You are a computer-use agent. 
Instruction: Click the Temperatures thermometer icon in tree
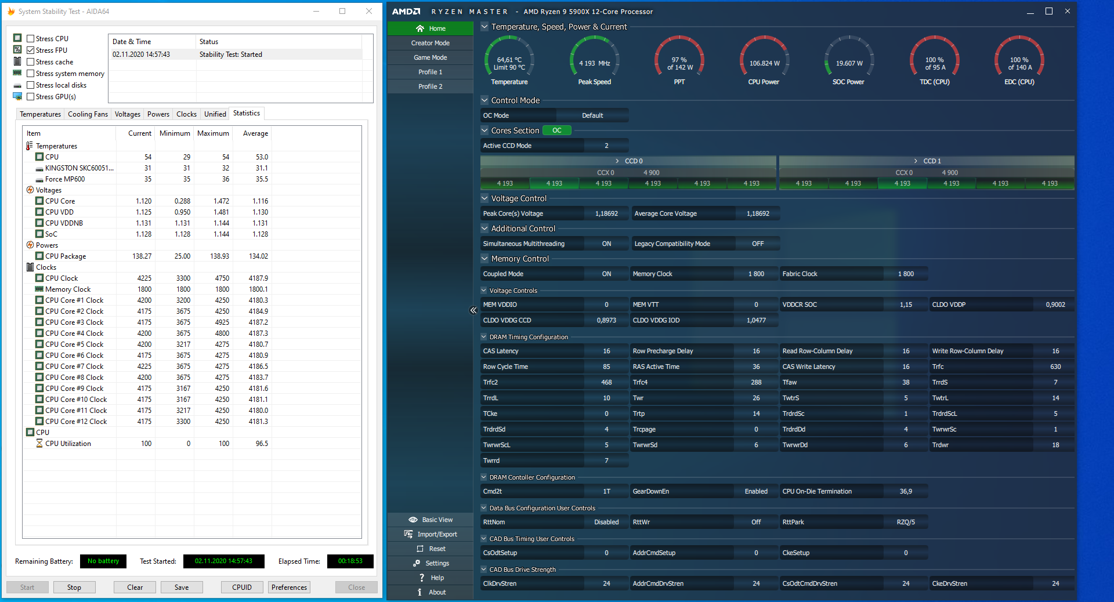click(30, 146)
